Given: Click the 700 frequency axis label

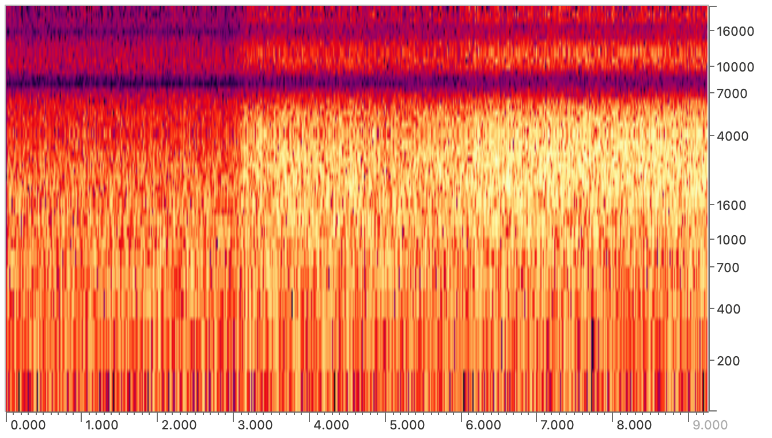Looking at the screenshot, I should pyautogui.click(x=728, y=268).
